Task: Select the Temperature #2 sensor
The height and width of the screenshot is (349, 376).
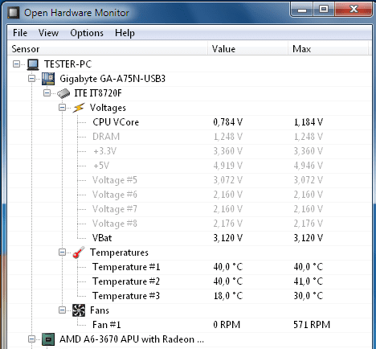Action: point(126,281)
